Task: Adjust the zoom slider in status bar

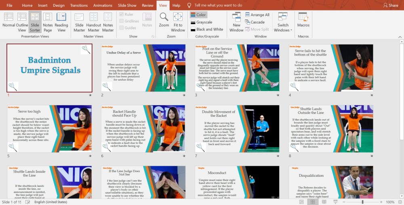Action: (x=362, y=202)
